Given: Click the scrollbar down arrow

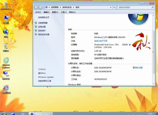Looking at the screenshot, I should pos(153,84).
